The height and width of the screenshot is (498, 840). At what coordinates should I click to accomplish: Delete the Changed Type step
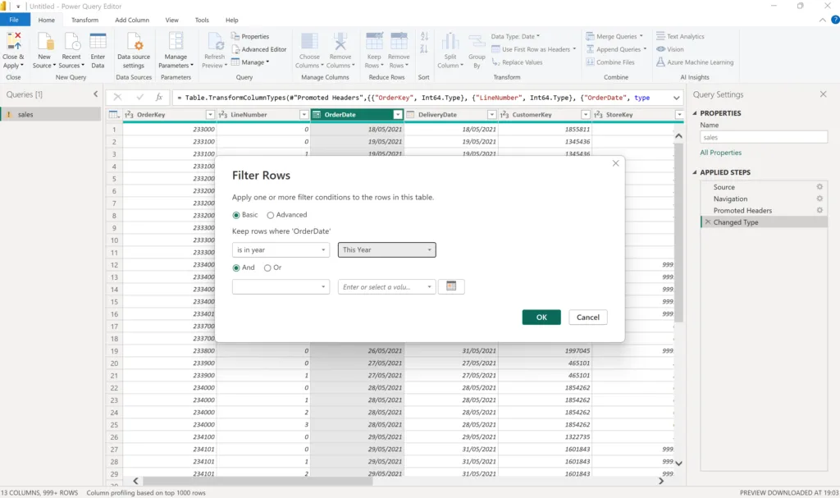pyautogui.click(x=708, y=222)
